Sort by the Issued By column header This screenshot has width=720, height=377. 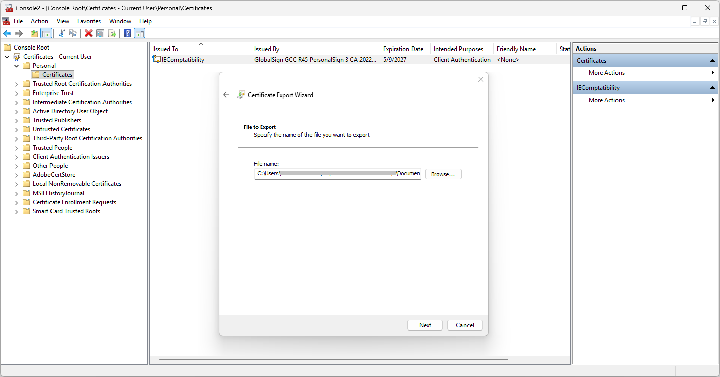[x=316, y=49]
